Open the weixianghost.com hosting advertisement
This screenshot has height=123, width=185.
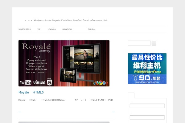coord(147,69)
